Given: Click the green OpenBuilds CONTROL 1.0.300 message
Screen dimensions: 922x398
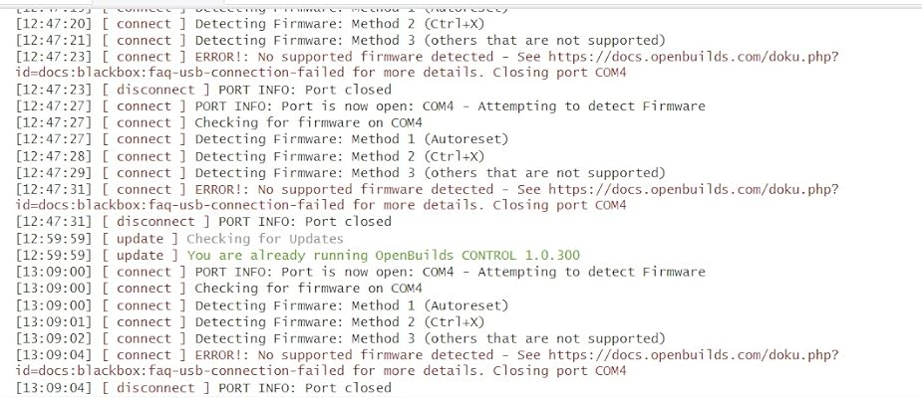Looking at the screenshot, I should point(383,255).
